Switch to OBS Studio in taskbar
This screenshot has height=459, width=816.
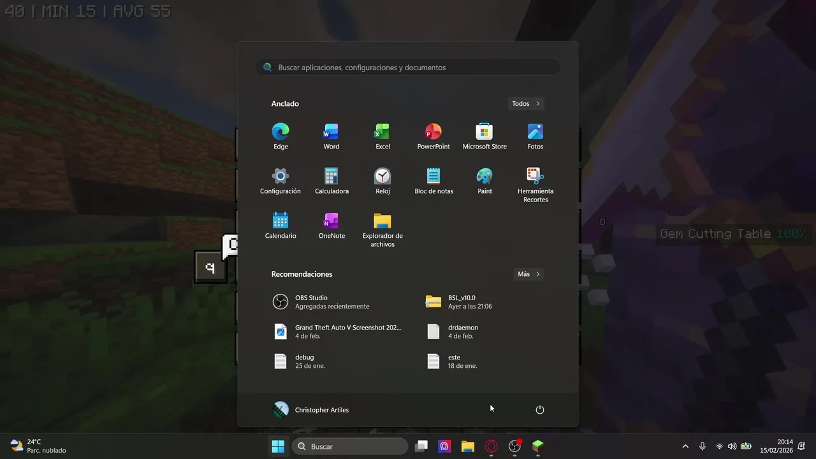pos(514,446)
